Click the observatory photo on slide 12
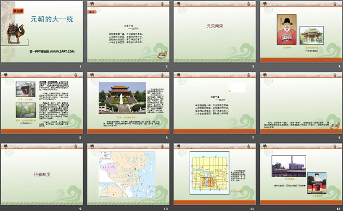 [x=289, y=166]
